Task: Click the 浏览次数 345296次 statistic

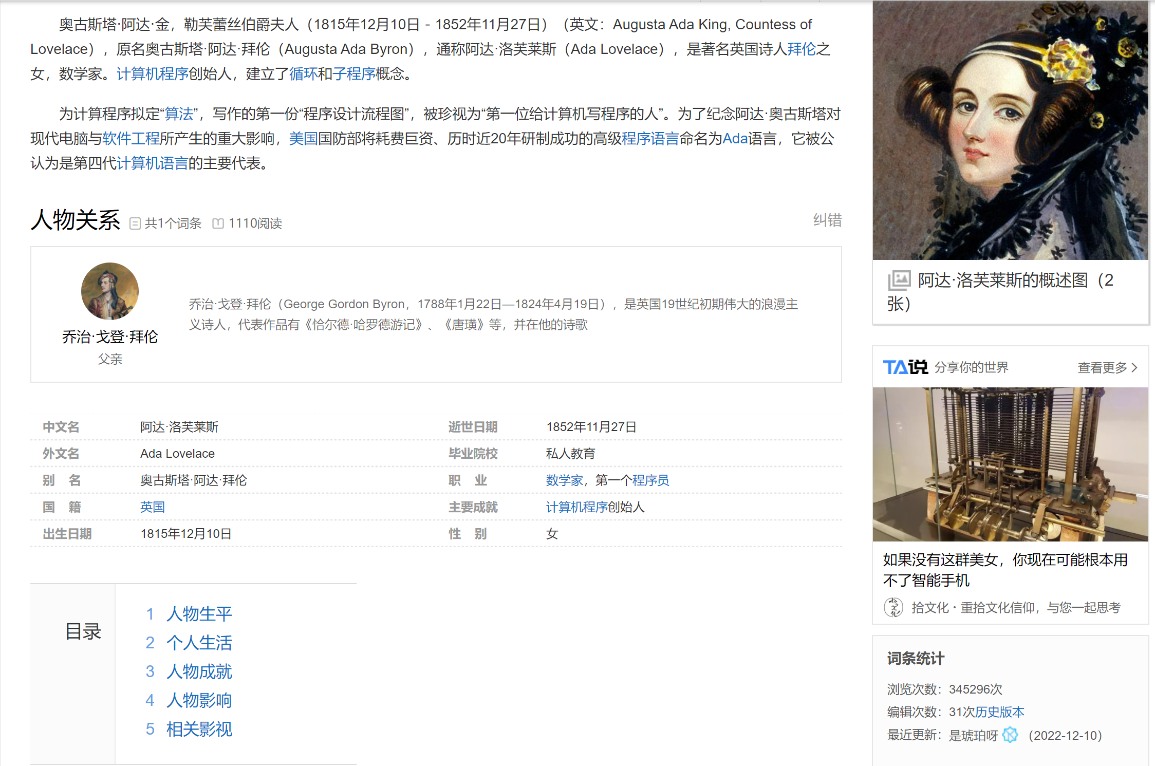Action: [945, 689]
